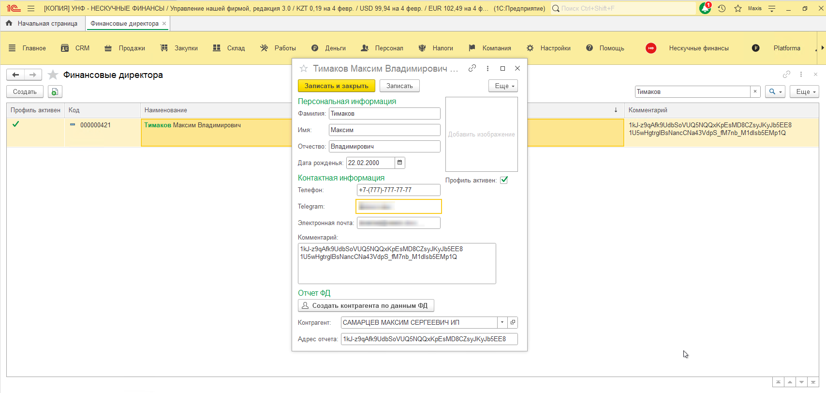The image size is (826, 393).
Task: Open the Контрагент record in new window
Action: tap(513, 322)
